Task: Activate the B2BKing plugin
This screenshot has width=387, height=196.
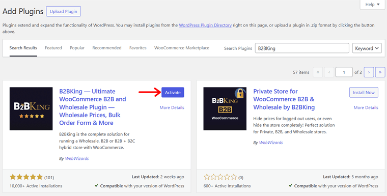Action: click(173, 92)
